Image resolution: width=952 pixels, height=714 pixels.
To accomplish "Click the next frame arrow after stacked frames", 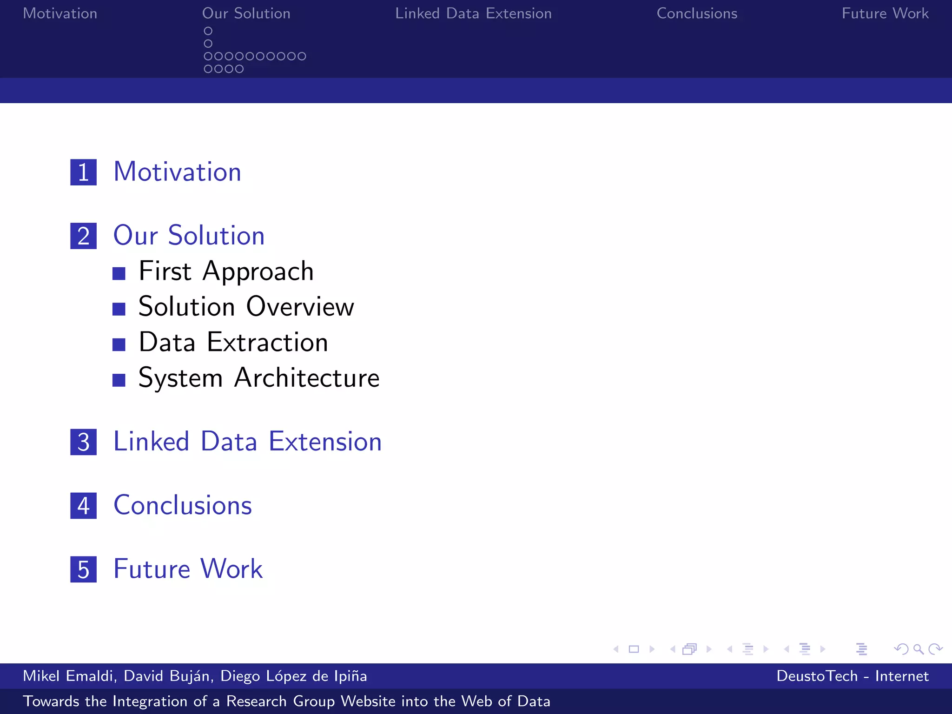I will click(709, 649).
